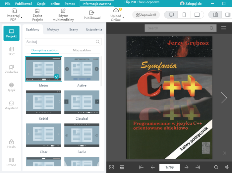The width and height of the screenshot is (232, 173).
Task: Switch to the Sceny tab
Action: [74, 29]
